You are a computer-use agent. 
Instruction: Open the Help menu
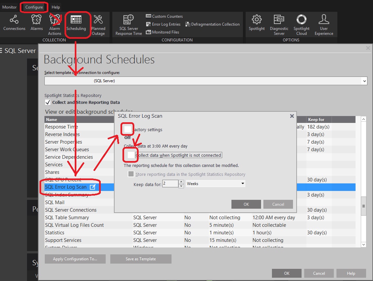[56, 7]
